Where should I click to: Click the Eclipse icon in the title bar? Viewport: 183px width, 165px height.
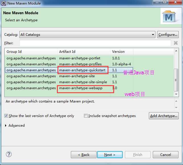coord(4,3)
